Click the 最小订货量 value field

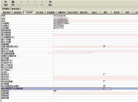pyautogui.click(x=96, y=39)
